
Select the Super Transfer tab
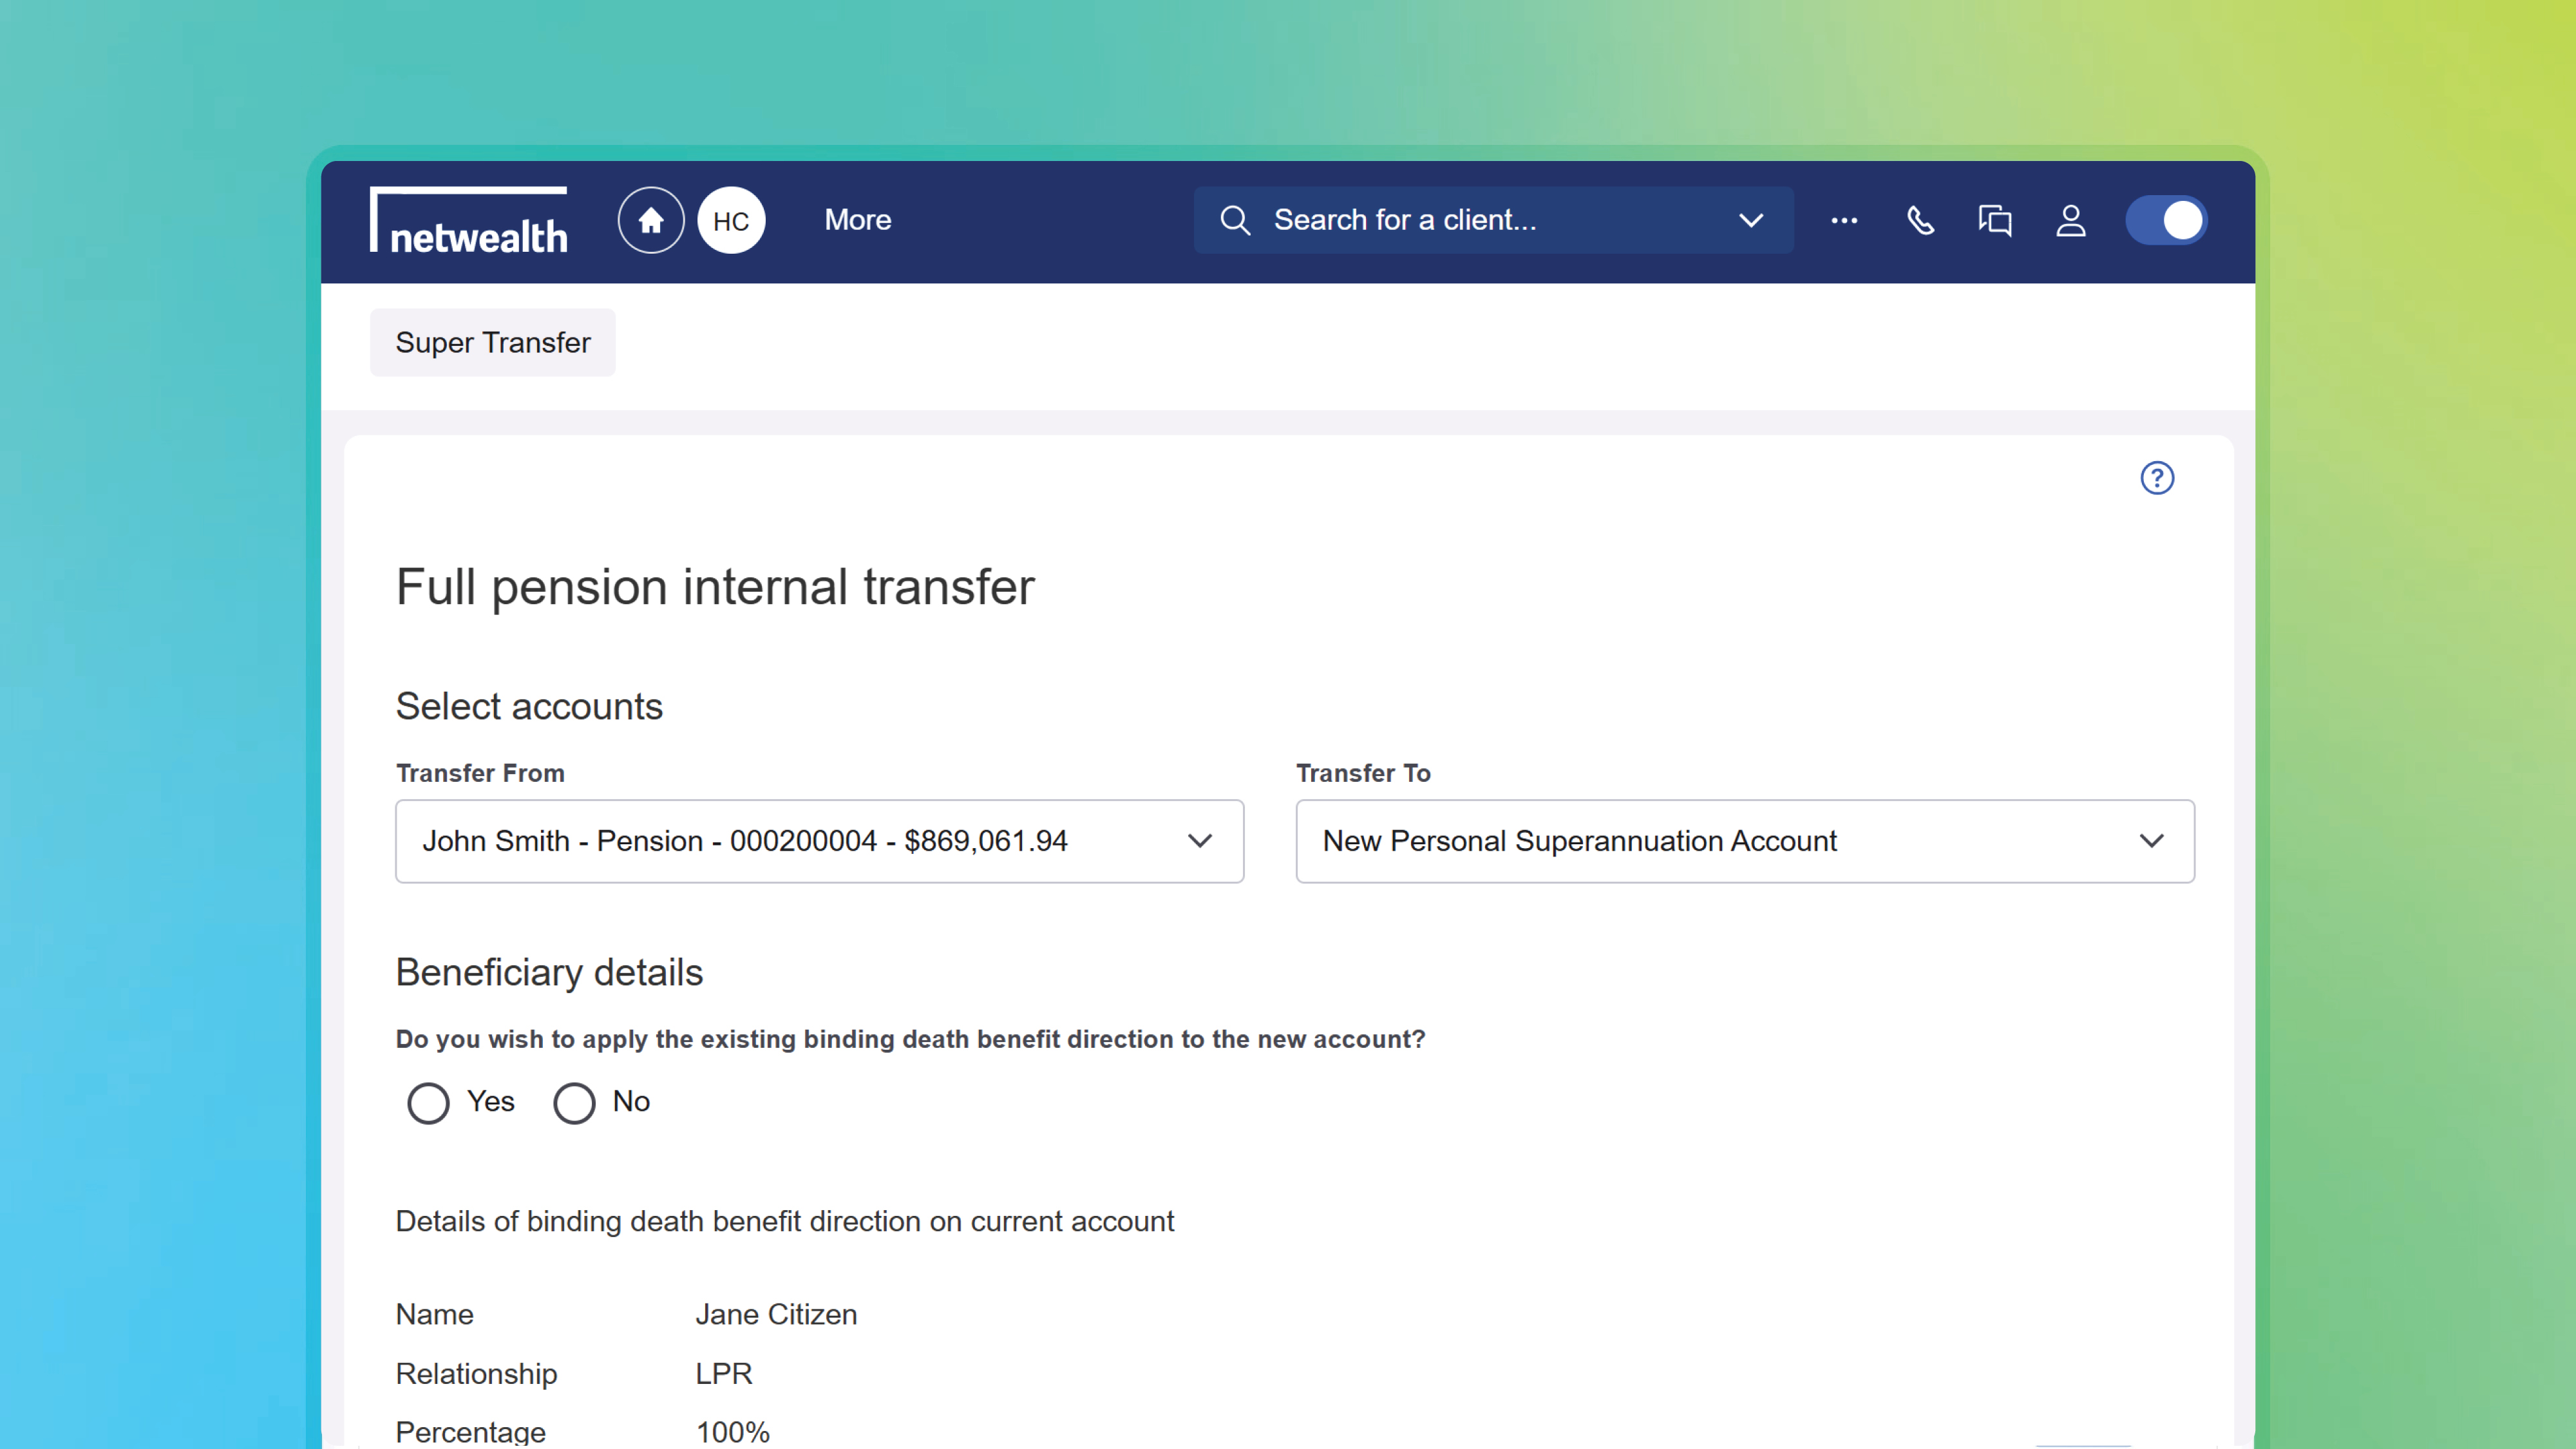[493, 342]
